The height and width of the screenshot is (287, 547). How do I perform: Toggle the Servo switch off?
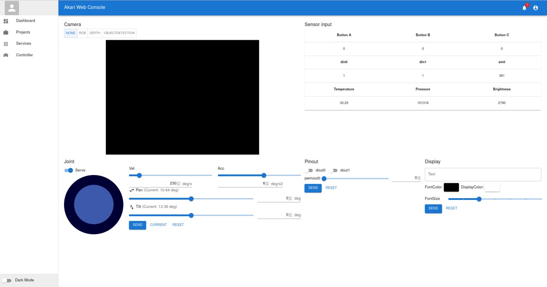(68, 170)
